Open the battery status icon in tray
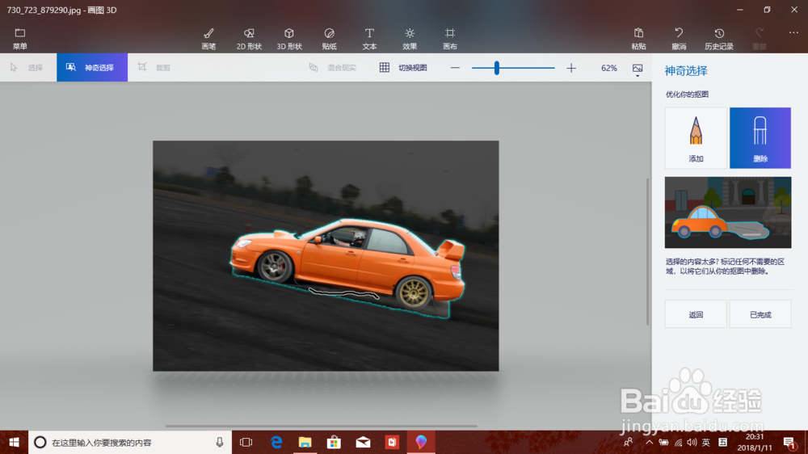The height and width of the screenshot is (454, 808). click(x=663, y=442)
